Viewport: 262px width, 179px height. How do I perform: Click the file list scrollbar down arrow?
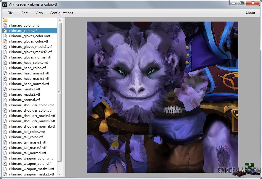click(60, 174)
